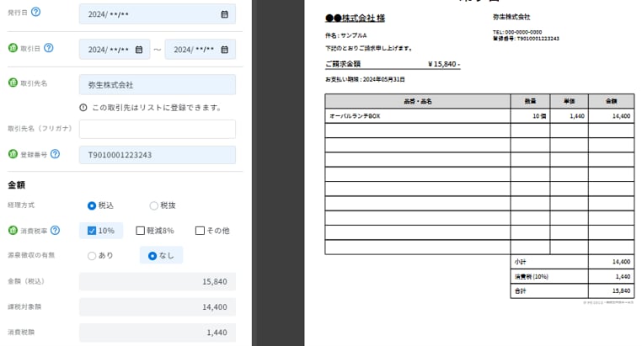The image size is (642, 346).
Task: Open calendar icon in the end 取引日 field
Action: [x=224, y=50]
